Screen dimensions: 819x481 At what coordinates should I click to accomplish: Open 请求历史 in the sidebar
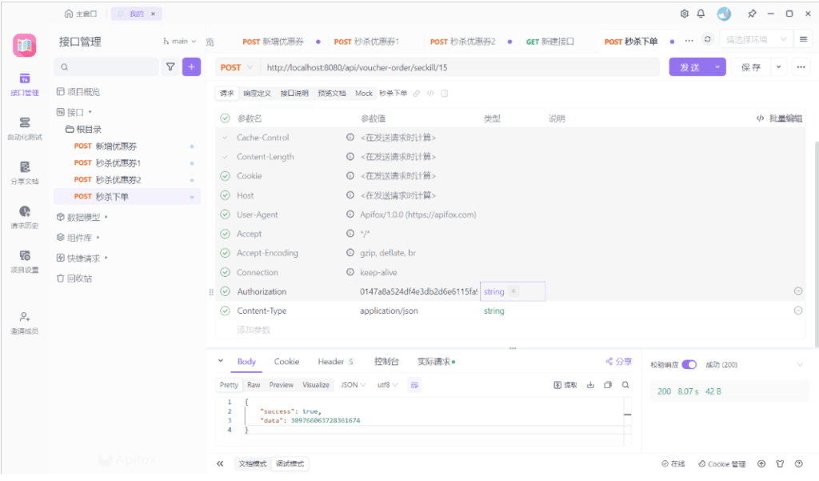click(x=25, y=216)
